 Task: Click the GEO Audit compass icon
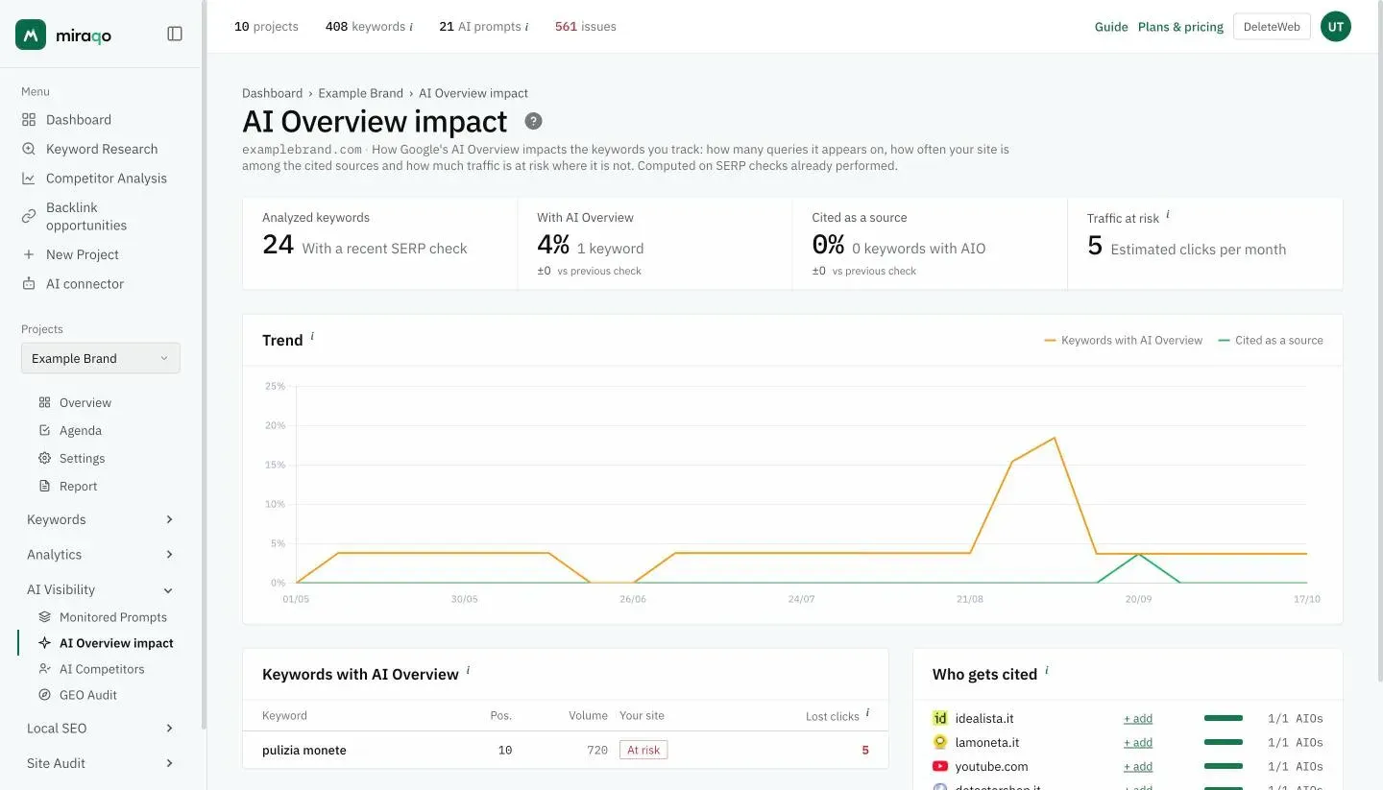(x=44, y=695)
